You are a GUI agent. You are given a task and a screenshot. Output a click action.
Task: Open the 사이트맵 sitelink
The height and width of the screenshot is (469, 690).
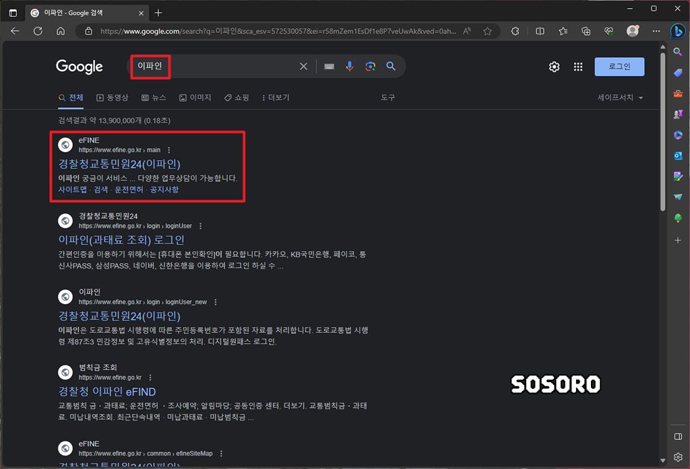point(73,190)
